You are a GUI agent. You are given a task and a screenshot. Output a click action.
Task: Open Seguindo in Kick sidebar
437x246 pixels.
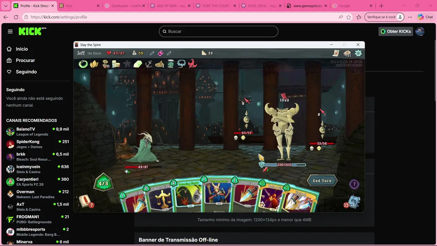pyautogui.click(x=22, y=72)
